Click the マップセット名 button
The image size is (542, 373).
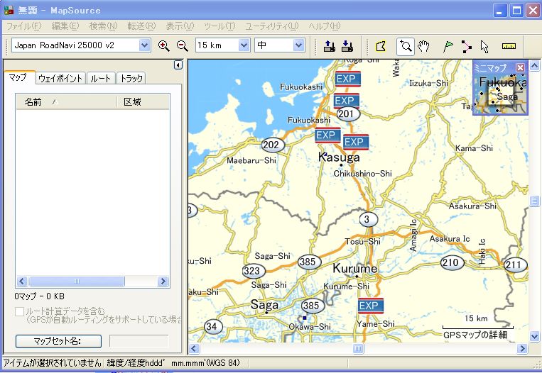[x=58, y=341]
